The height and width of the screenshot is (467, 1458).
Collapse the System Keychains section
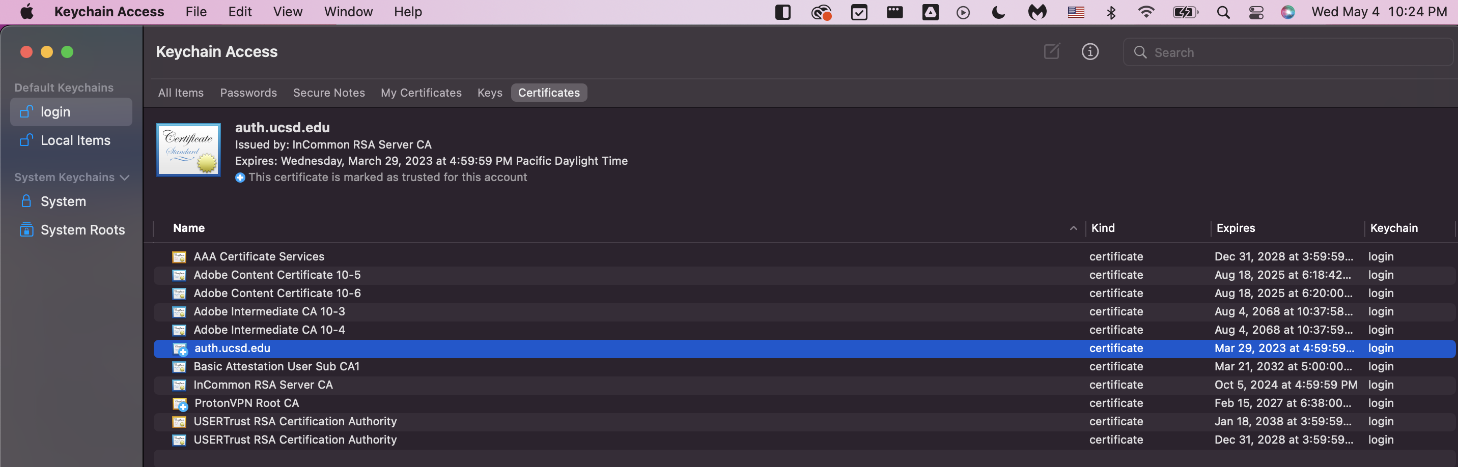pyautogui.click(x=125, y=177)
